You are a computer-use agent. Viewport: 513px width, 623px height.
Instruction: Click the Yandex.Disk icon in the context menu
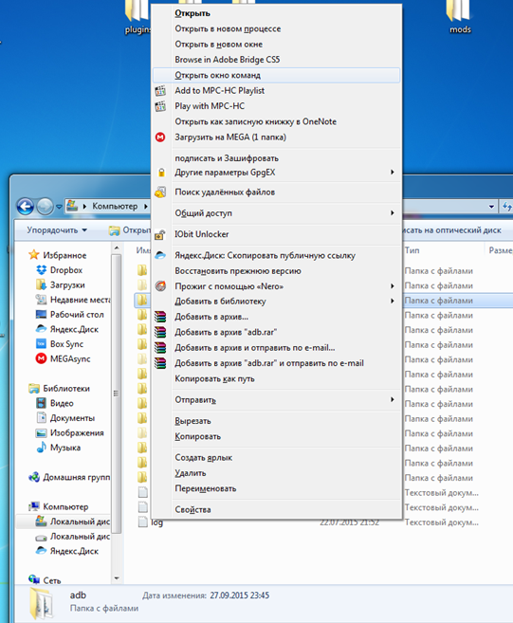click(x=160, y=255)
